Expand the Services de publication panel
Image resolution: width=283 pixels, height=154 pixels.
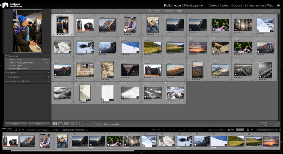click(x=6, y=81)
